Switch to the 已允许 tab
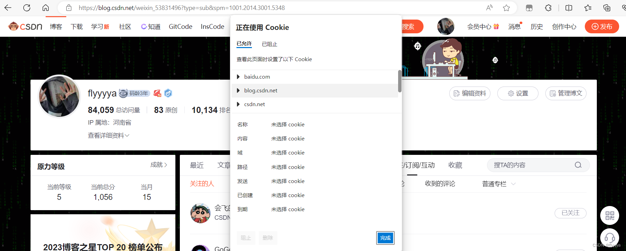This screenshot has width=626, height=251. (x=244, y=44)
